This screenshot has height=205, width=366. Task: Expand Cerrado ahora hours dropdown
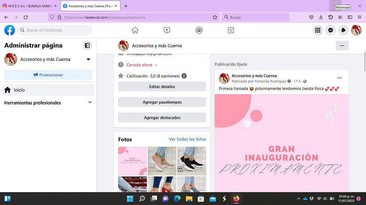pyautogui.click(x=156, y=65)
